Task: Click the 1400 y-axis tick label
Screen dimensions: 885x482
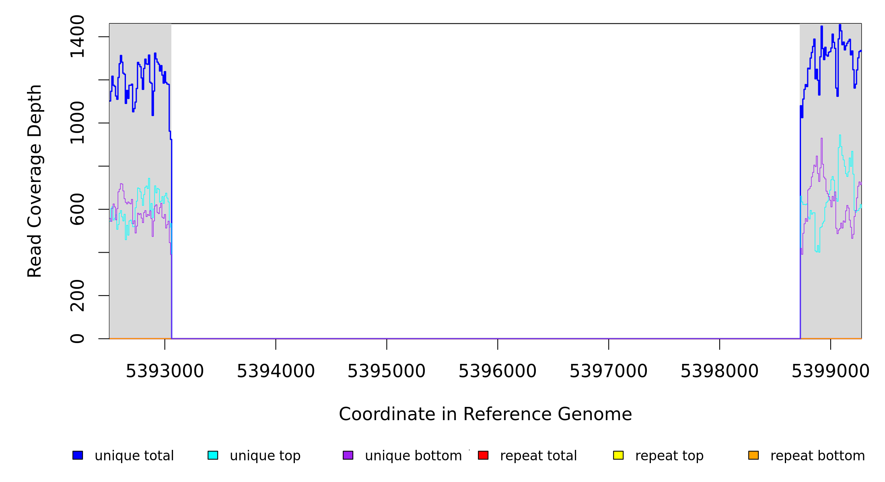Action: coord(77,37)
